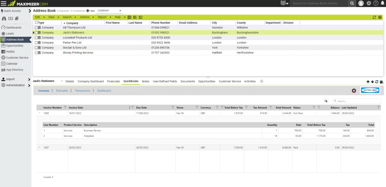Click the Excel export icon in toolbar
The height and width of the screenshot is (187, 386).
(x=135, y=17)
